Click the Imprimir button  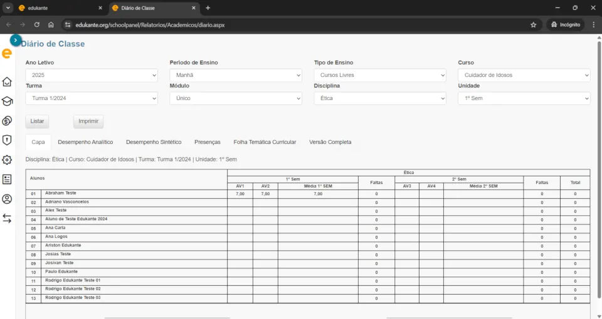tap(88, 121)
